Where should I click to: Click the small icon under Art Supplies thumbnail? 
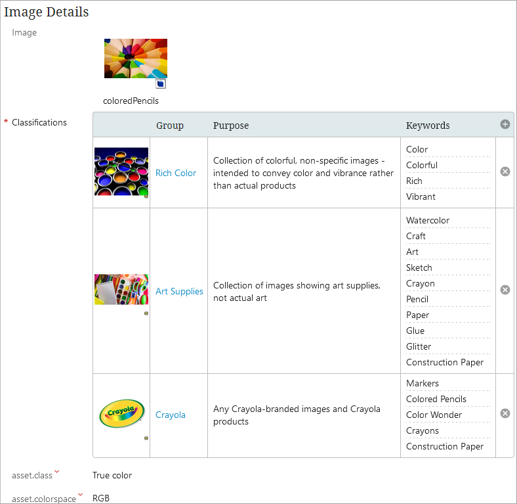coord(146,313)
